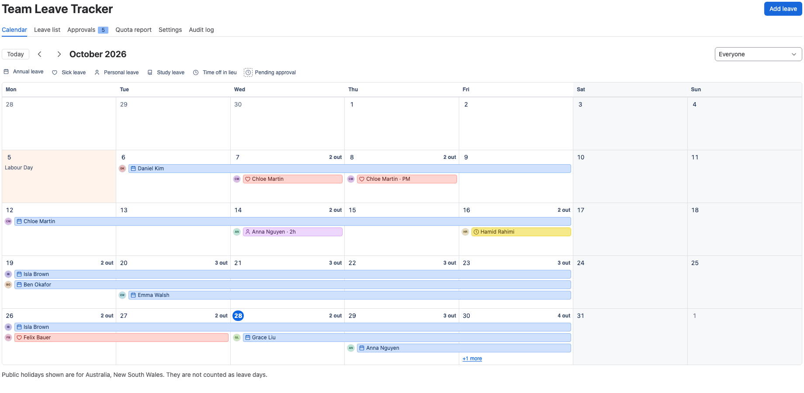Image resolution: width=804 pixels, height=393 pixels.
Task: Click the Time off in lieu clock icon
Action: 196,72
